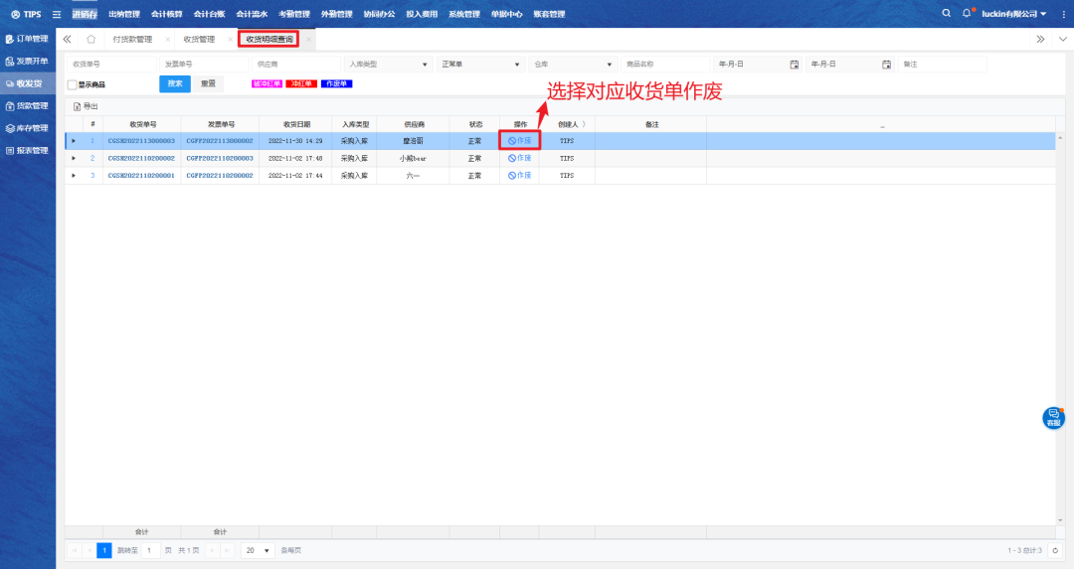Open the 正常单 status dropdown
This screenshot has height=569, width=1074.
click(x=481, y=65)
